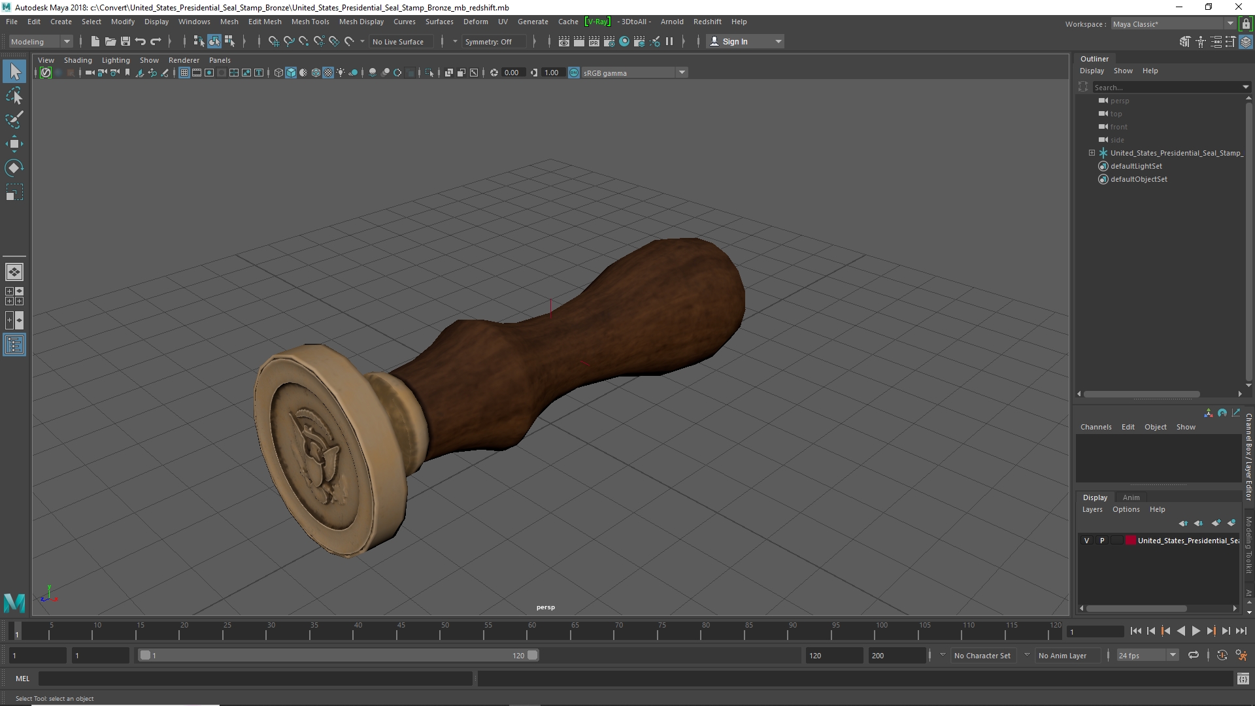
Task: Enable snap to curves
Action: pos(288,41)
